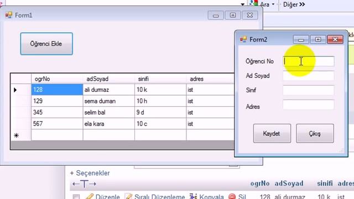Click the new row asterisk header
354x199 pixels.
click(x=21, y=135)
